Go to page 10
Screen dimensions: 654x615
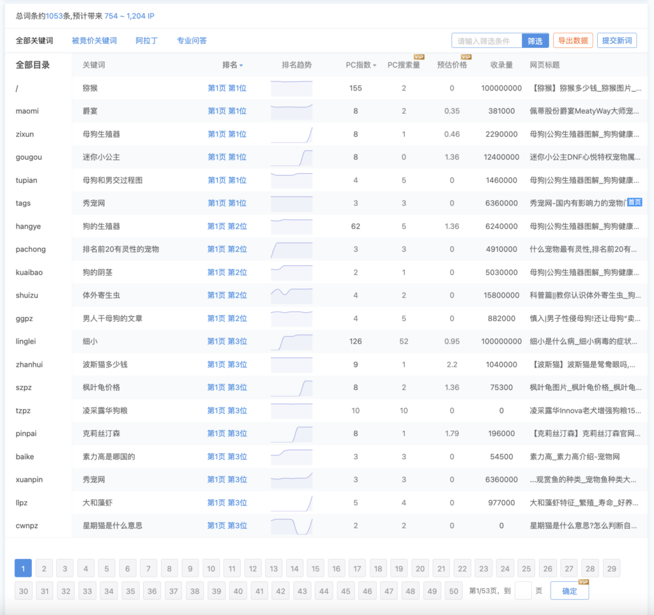211,568
